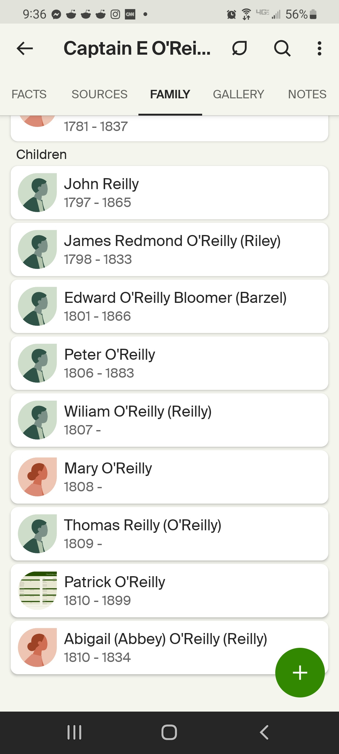Open the GALLERY tab
Viewport: 339px width, 754px height.
(239, 94)
